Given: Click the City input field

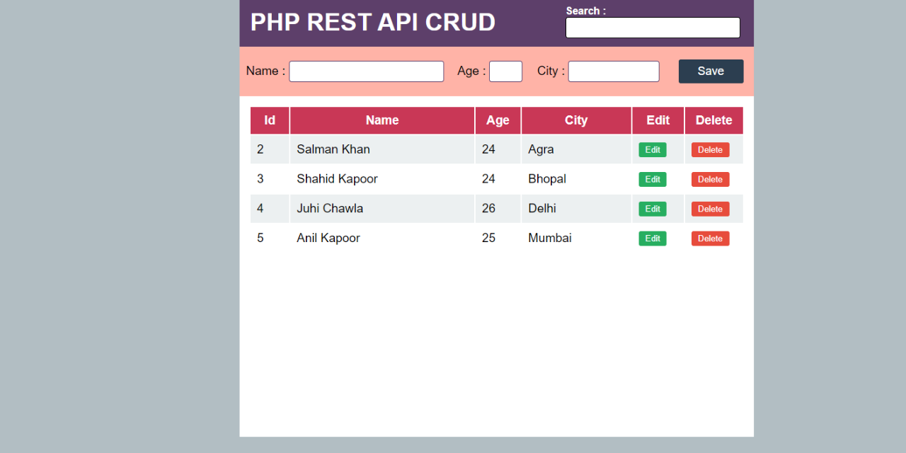Looking at the screenshot, I should (613, 71).
